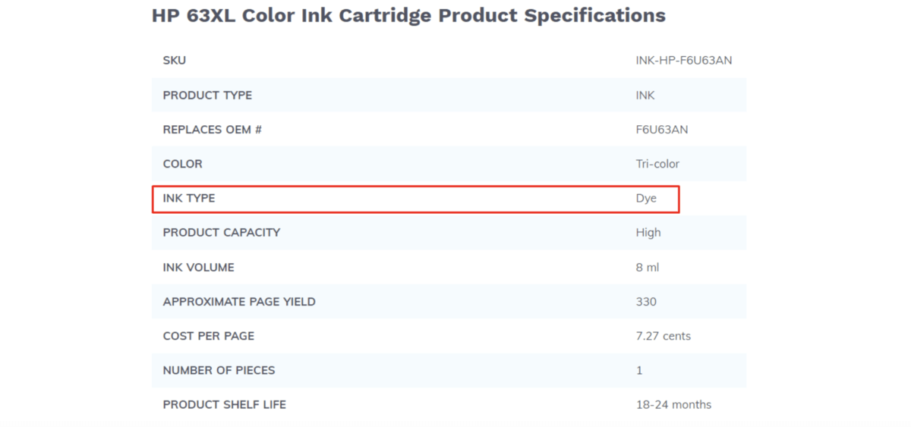
Task: Select the 7.27 cents cost value
Action: pos(663,336)
